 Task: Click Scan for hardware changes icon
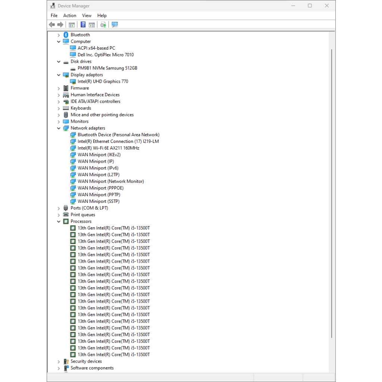coord(115,25)
